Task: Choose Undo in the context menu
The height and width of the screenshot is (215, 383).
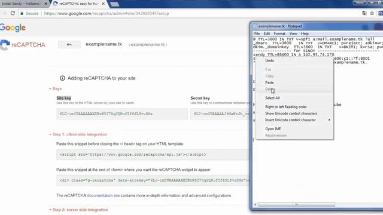Action: [x=294, y=60]
